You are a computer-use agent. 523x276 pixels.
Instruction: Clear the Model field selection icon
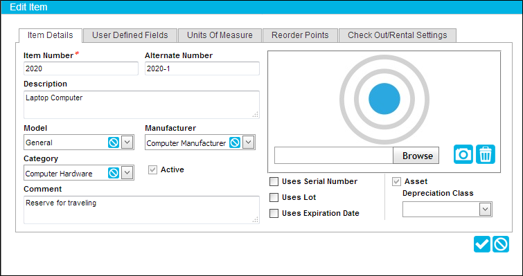[114, 142]
